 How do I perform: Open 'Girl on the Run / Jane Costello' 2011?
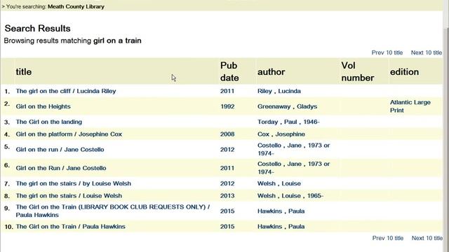click(61, 168)
